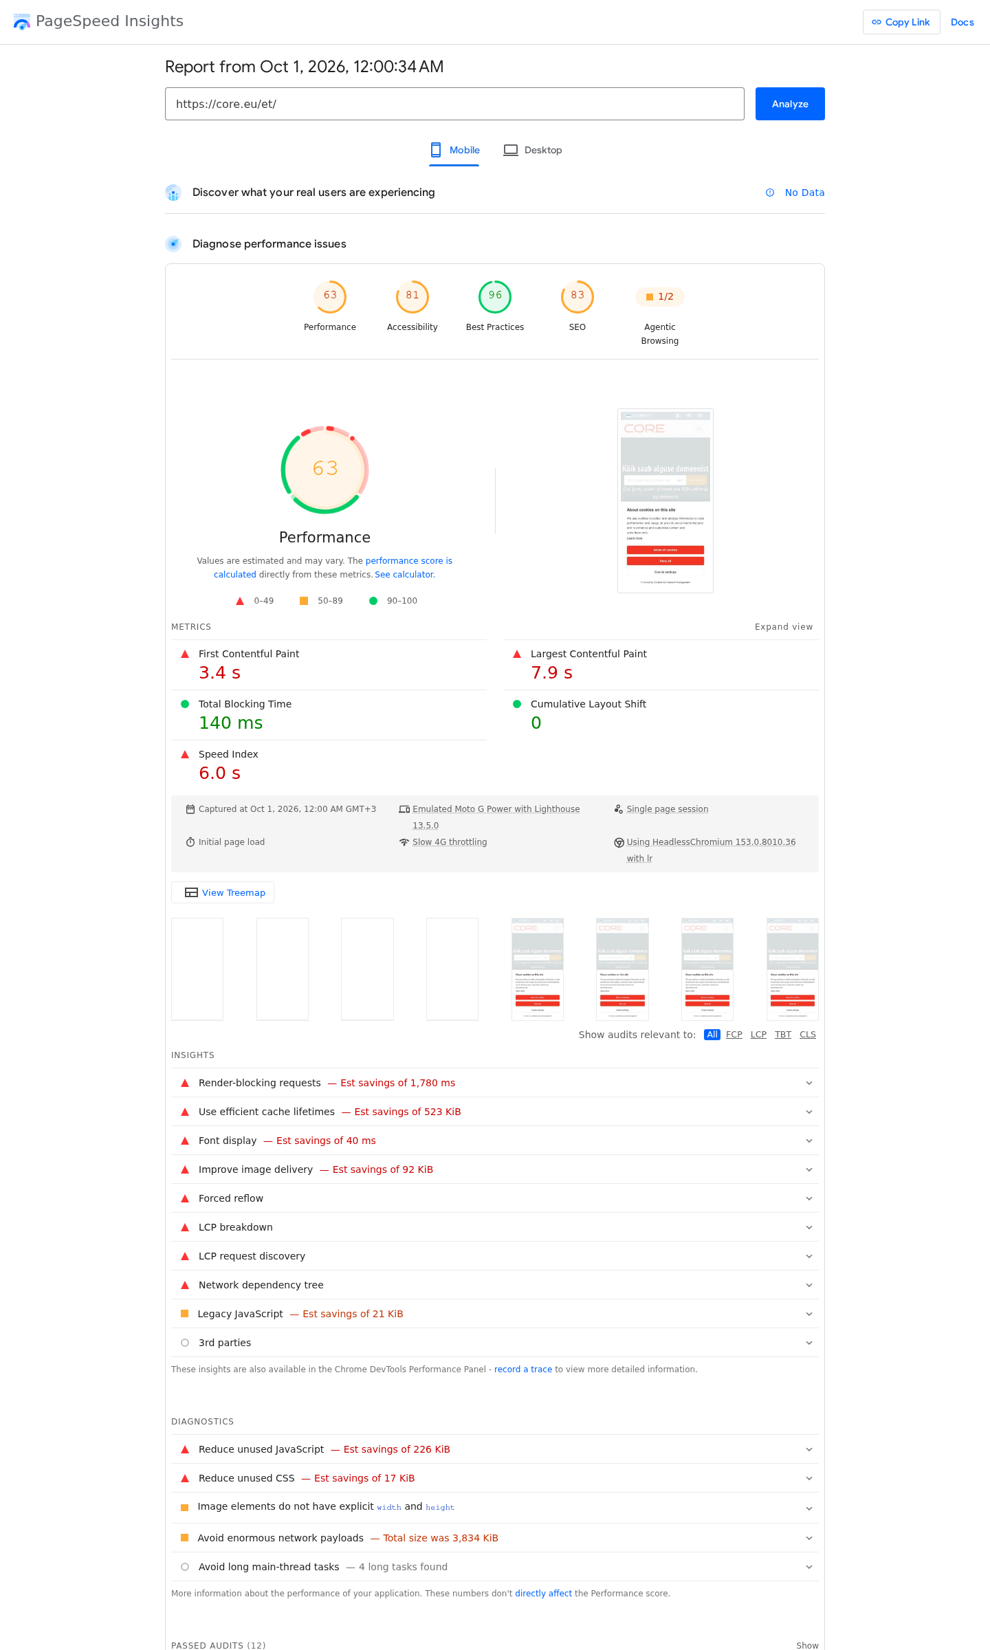This screenshot has width=990, height=1650.
Task: Expand Avoid enormous network payloads diagnostic
Action: coord(495,1538)
